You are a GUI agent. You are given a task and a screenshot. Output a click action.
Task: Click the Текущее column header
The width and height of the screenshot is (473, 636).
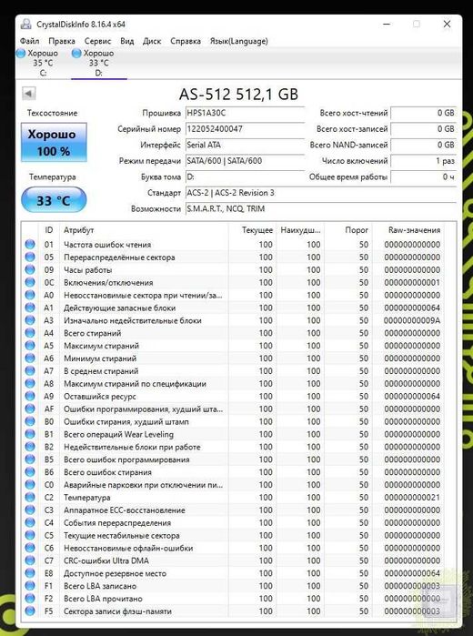coord(252,230)
